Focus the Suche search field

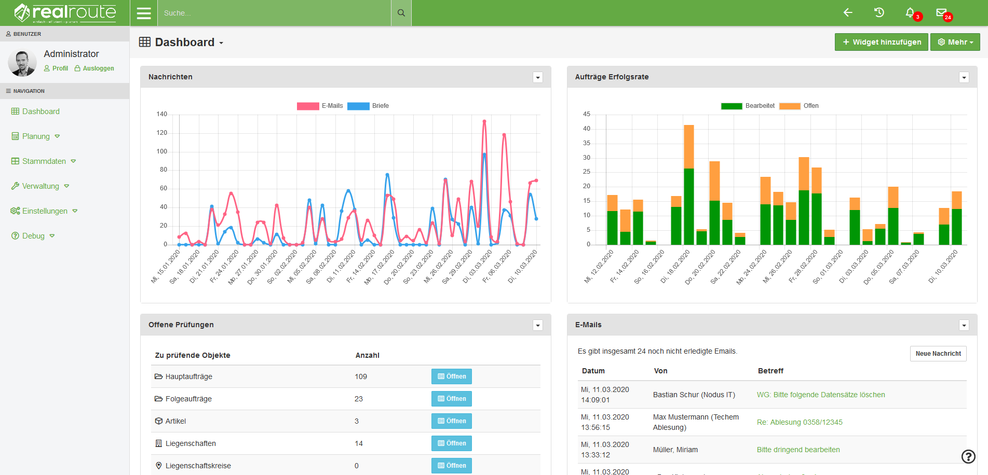click(x=274, y=13)
